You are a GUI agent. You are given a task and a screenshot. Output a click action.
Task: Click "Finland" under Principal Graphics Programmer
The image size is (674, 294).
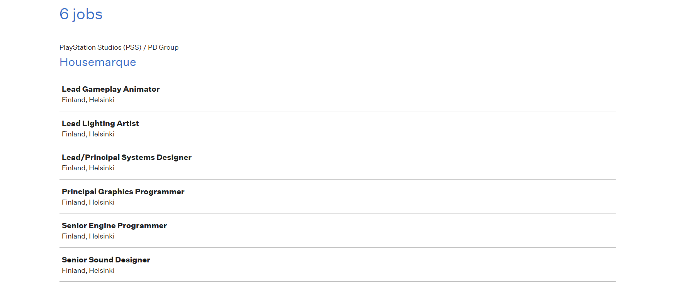pos(73,203)
